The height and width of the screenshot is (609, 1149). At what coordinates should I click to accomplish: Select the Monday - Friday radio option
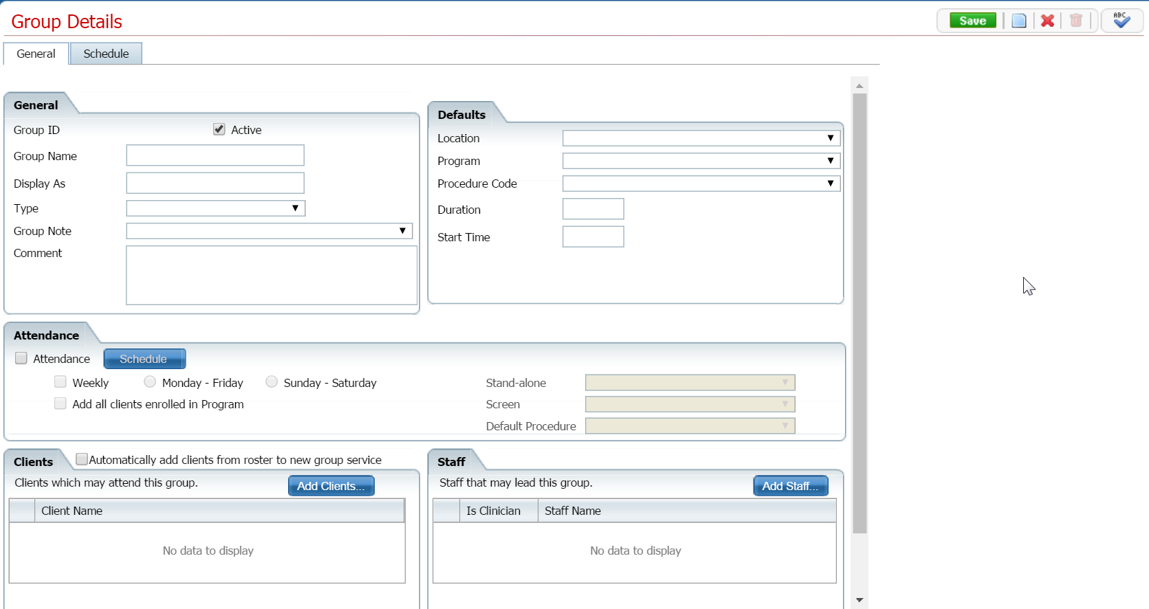point(150,381)
